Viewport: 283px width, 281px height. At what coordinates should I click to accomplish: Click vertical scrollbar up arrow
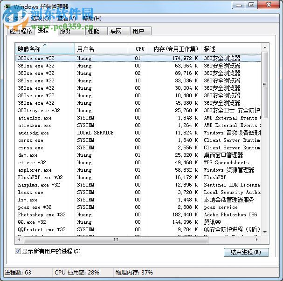pos(265,47)
